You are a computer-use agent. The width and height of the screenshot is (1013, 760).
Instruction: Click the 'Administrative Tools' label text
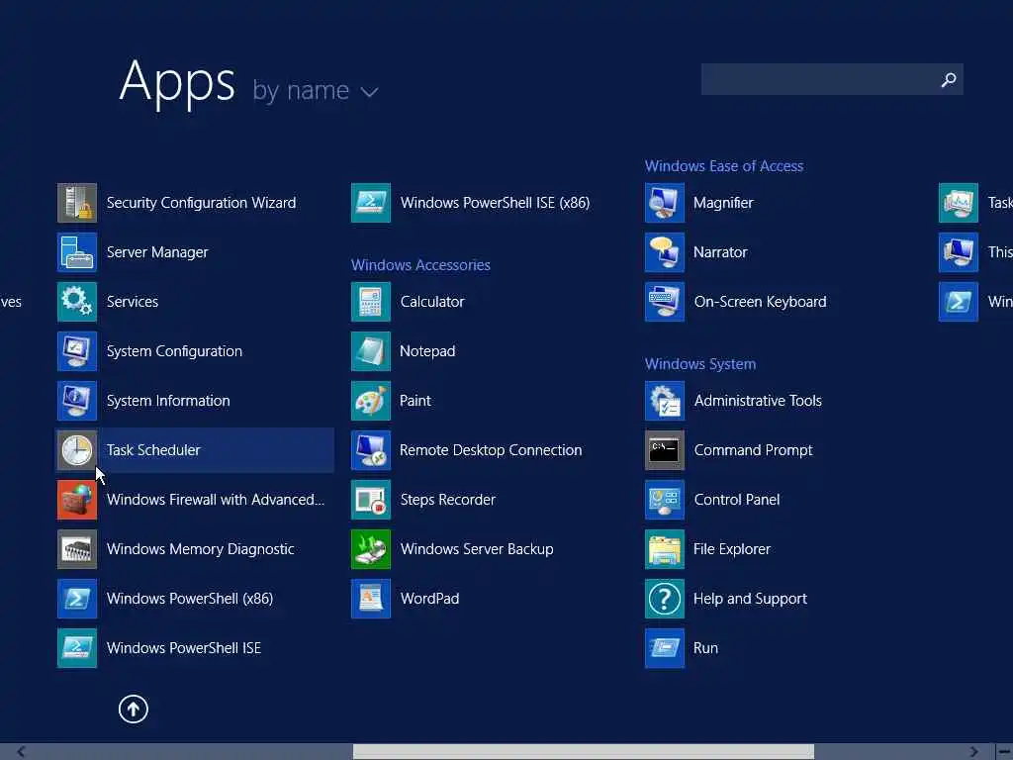pos(758,401)
